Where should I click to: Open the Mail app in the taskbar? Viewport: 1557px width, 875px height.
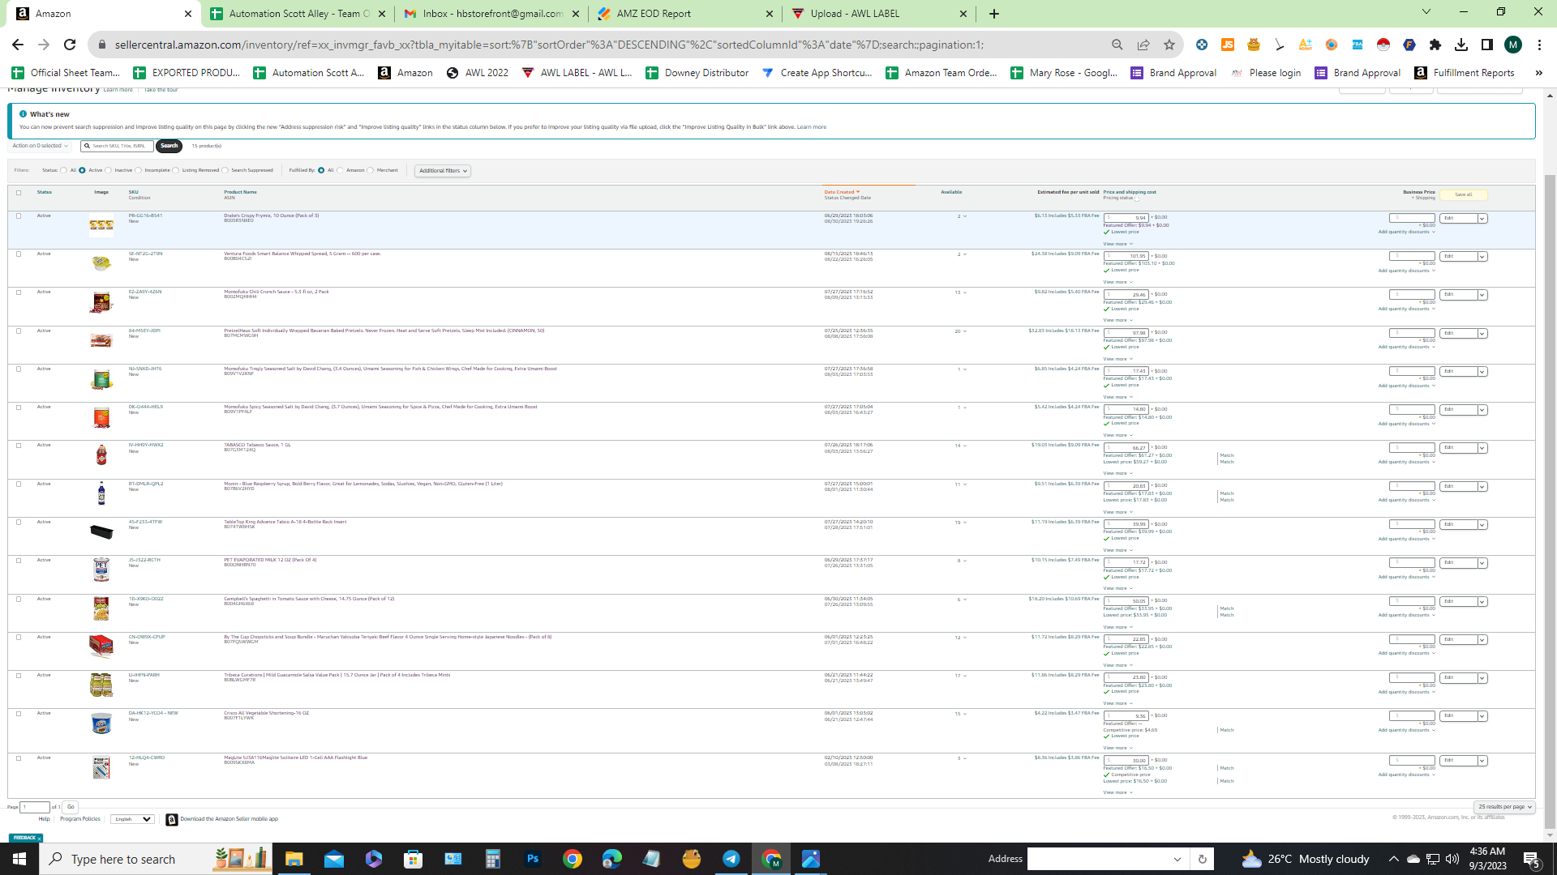tap(334, 859)
